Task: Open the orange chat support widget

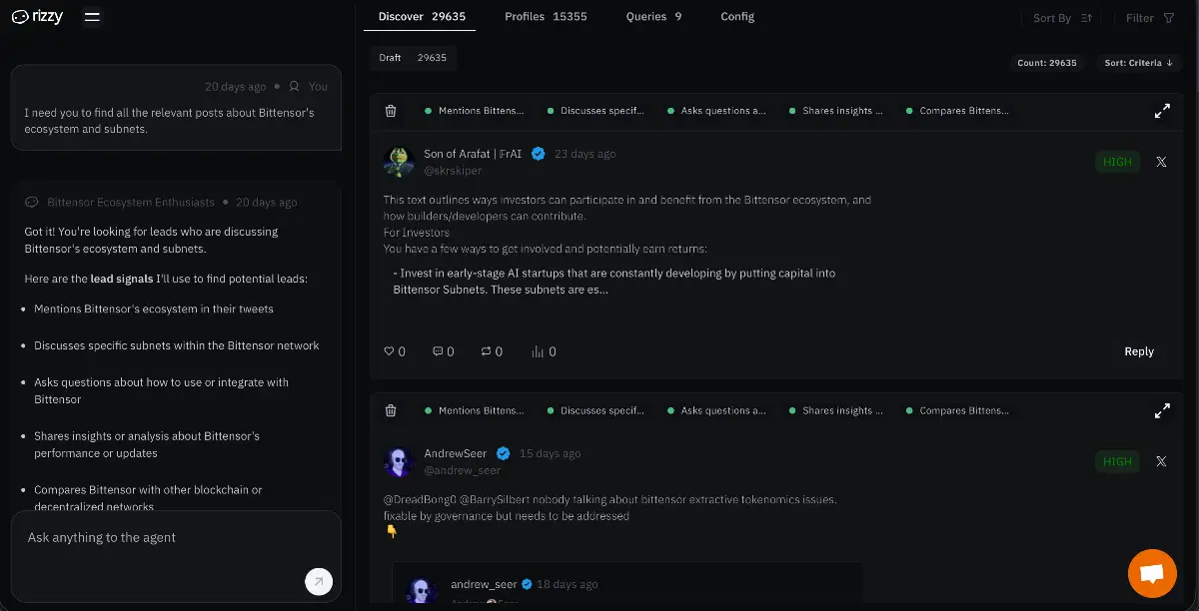Action: pos(1152,573)
